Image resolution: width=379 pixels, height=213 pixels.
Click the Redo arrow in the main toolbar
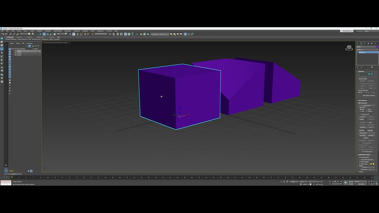coord(6,34)
